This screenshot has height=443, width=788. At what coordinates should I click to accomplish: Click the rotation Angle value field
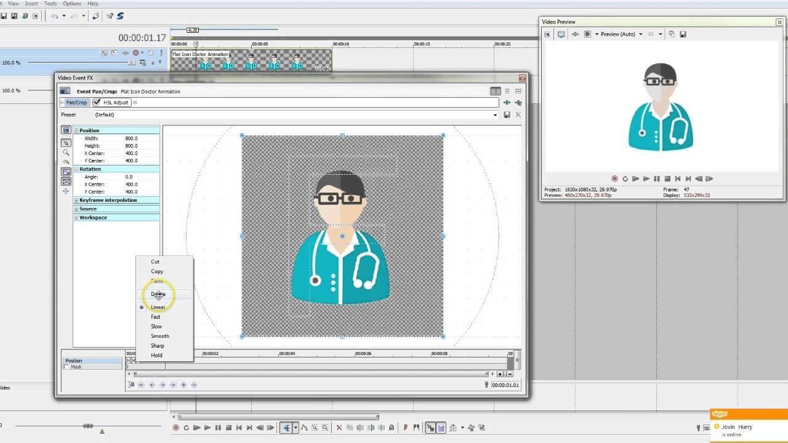point(129,177)
